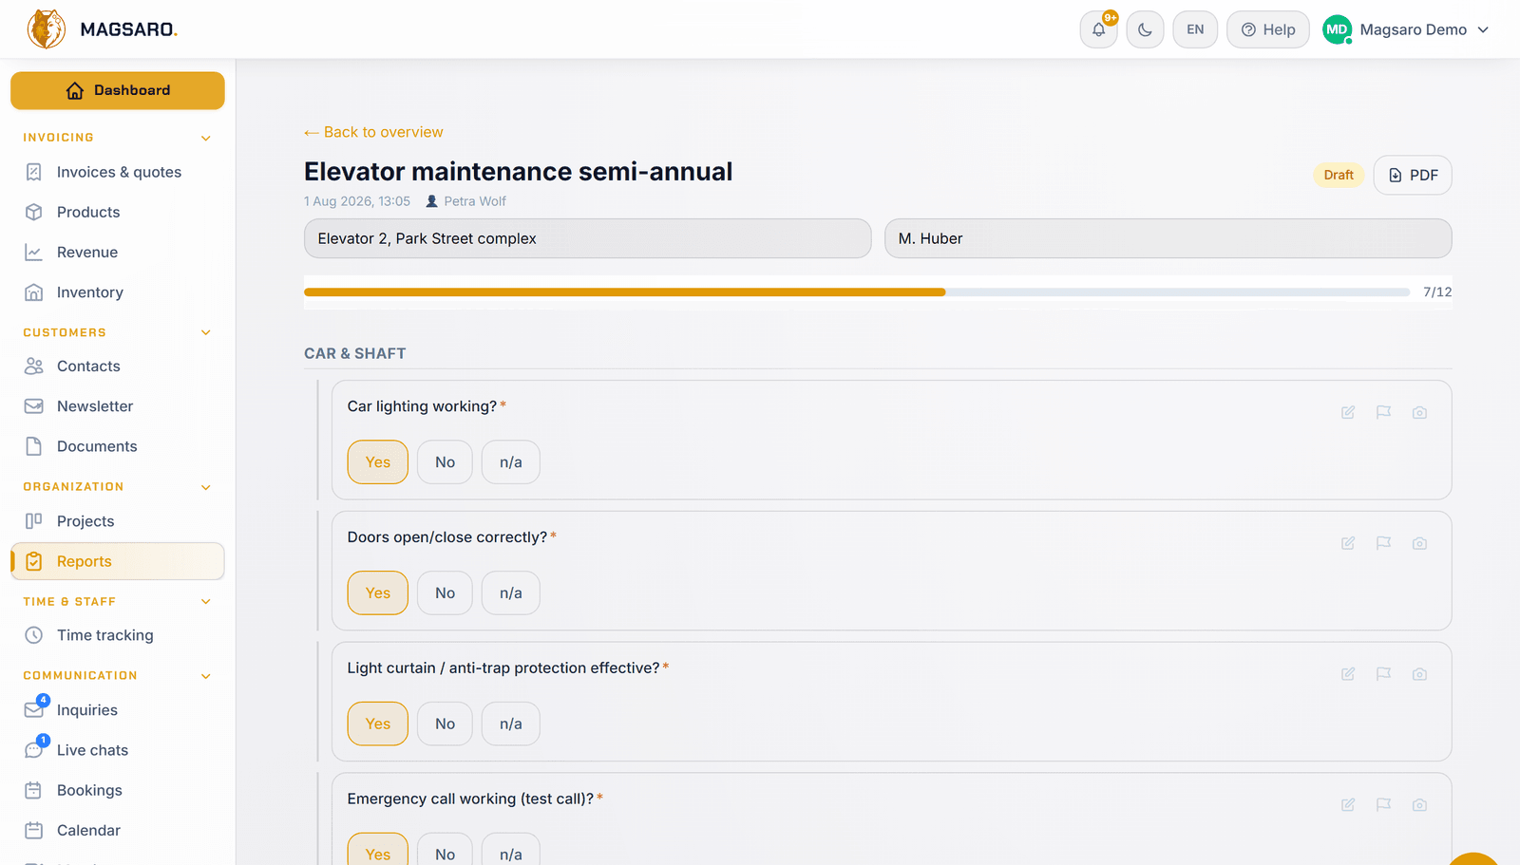Attach photo to Emergency call question
This screenshot has height=865, width=1520.
tap(1419, 805)
